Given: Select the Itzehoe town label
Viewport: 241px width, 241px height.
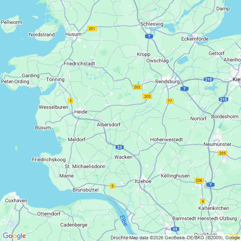Looking at the screenshot, I should [143, 181].
